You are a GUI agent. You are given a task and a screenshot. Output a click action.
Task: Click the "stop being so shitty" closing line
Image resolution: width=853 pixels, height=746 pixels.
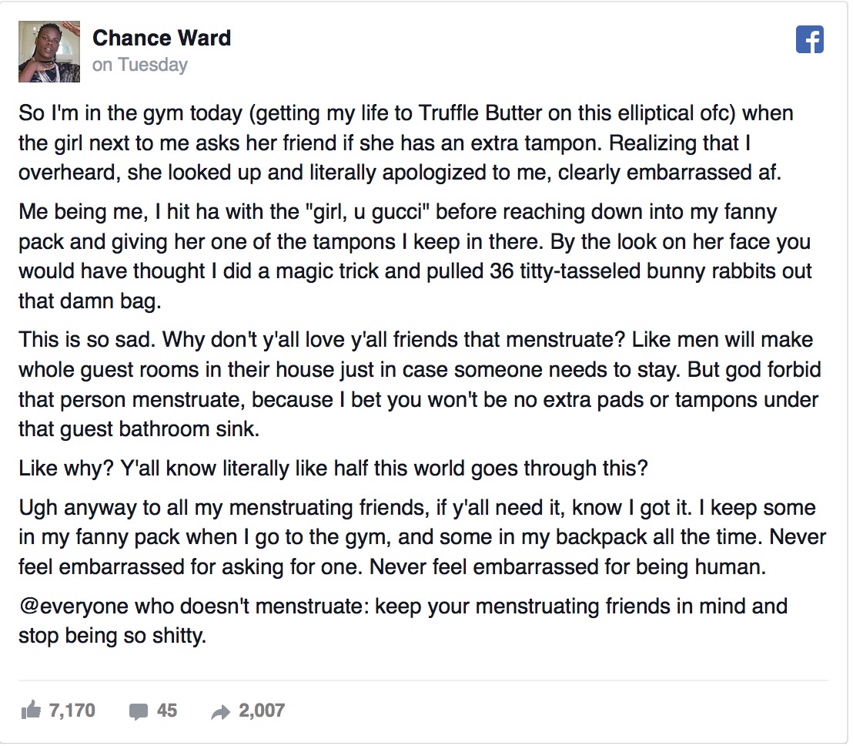coord(112,636)
